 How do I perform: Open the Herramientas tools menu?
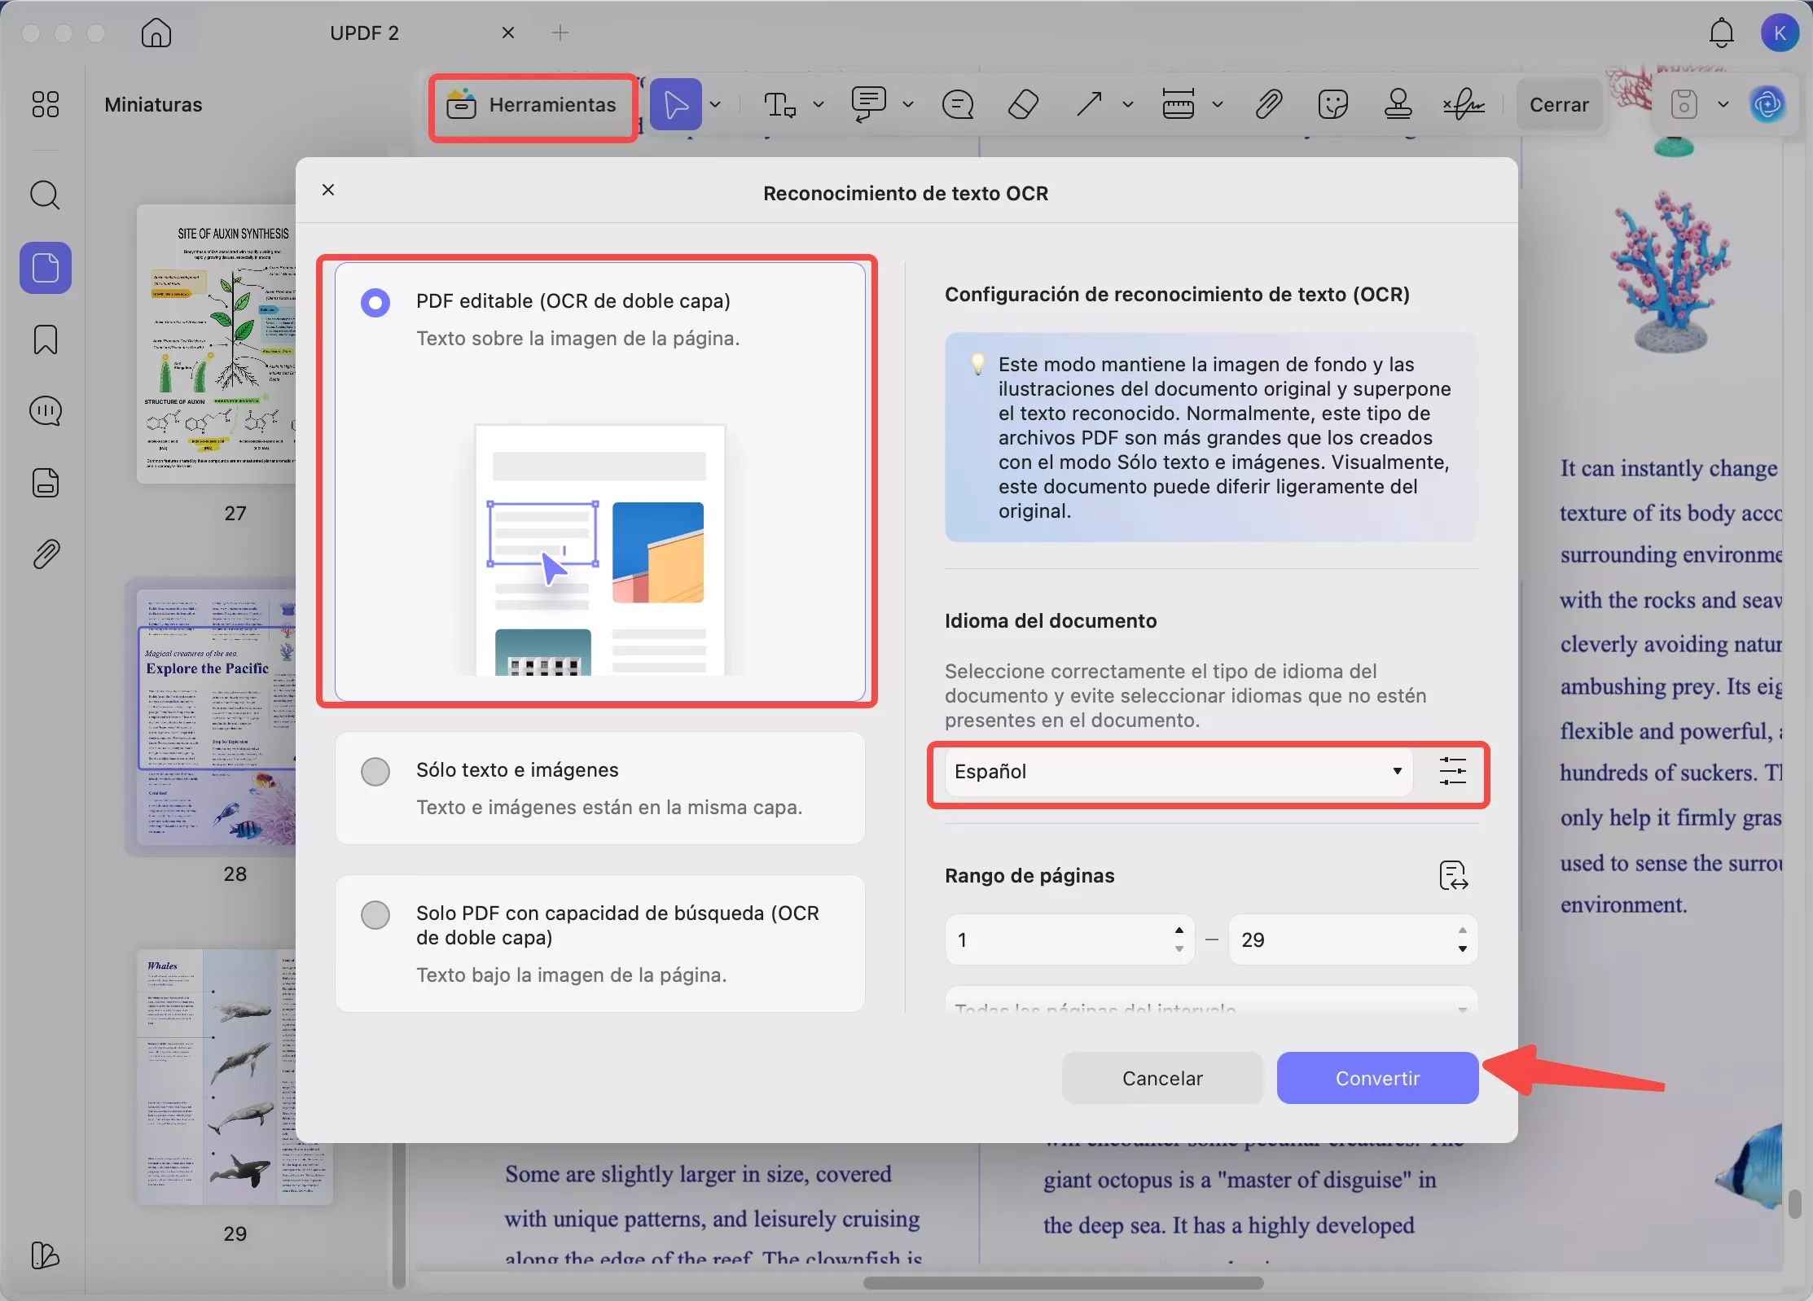[533, 105]
